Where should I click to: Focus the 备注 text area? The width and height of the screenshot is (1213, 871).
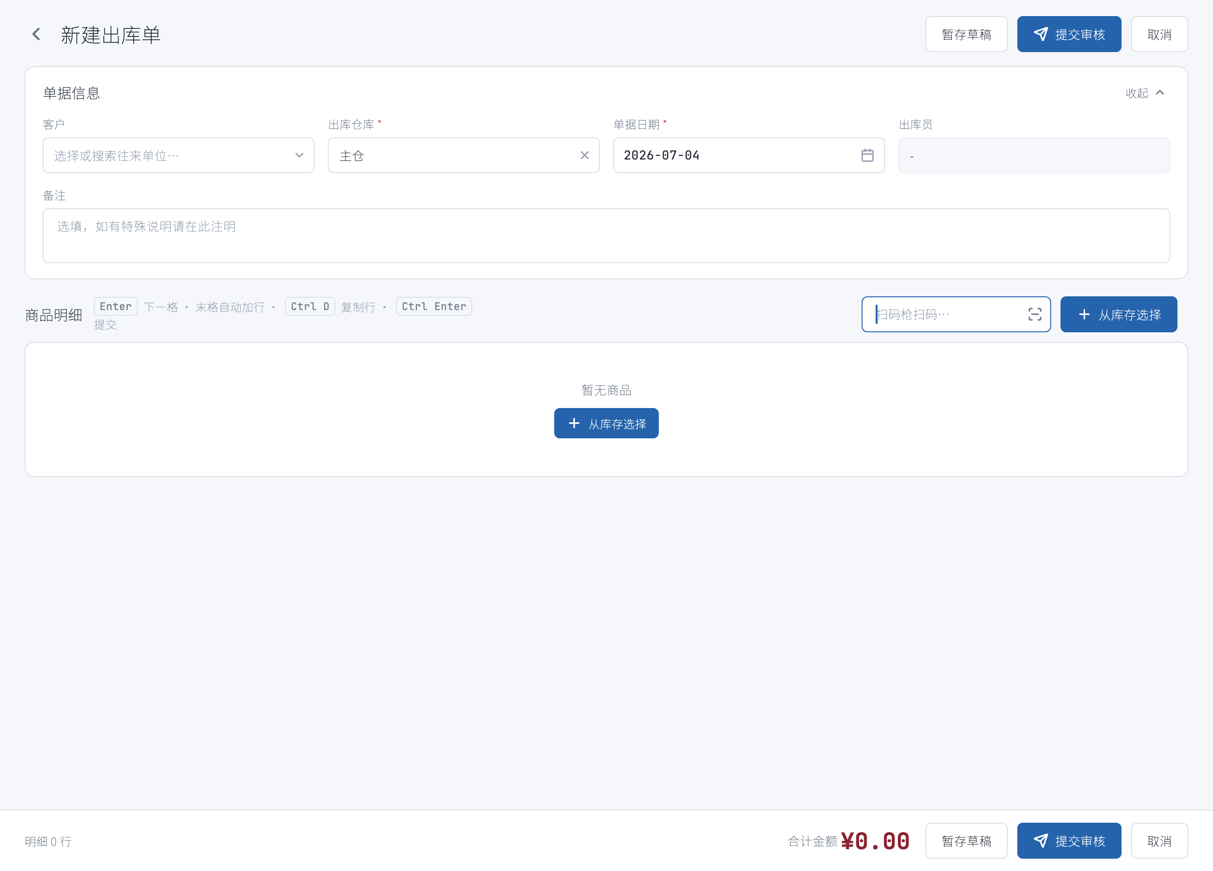(x=606, y=236)
